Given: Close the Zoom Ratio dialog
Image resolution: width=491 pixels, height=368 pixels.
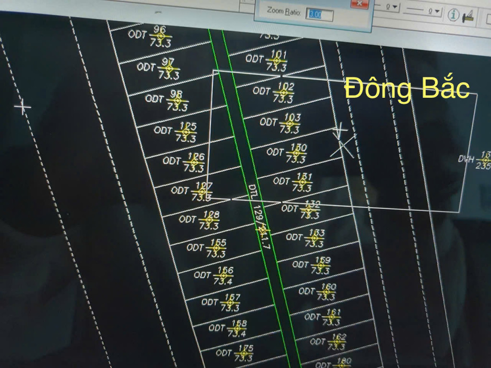Looking at the screenshot, I should pos(359,3).
